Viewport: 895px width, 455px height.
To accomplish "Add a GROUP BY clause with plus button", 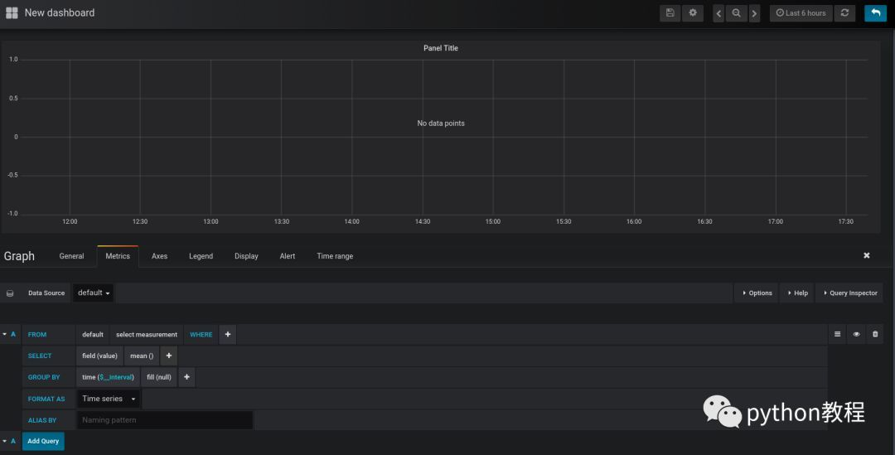I will tap(186, 377).
